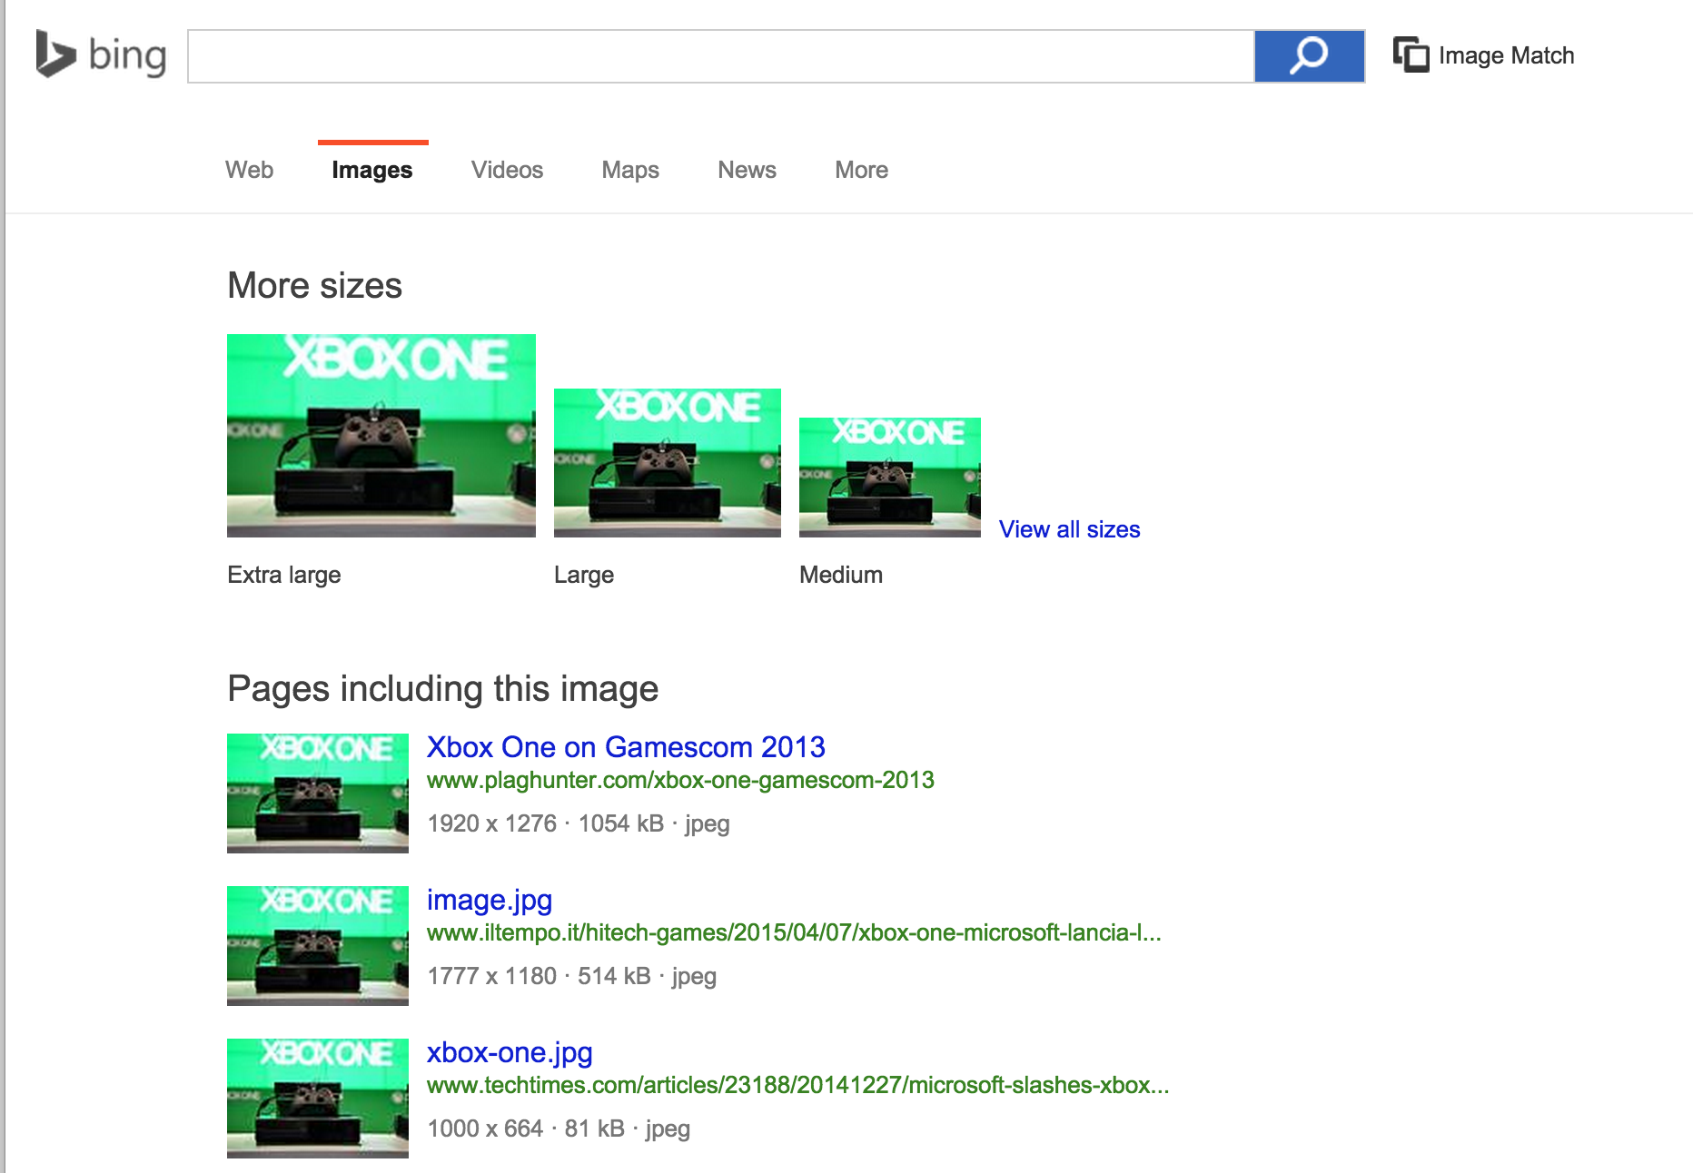This screenshot has width=1693, height=1173.
Task: Click the Image Match icon
Action: [1411, 55]
